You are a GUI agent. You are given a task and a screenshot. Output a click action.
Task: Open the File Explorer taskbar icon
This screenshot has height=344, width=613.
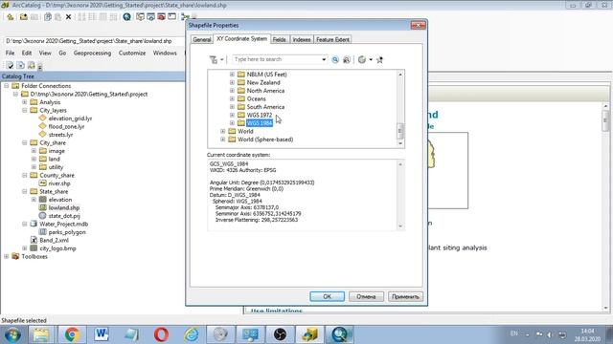tap(41, 334)
